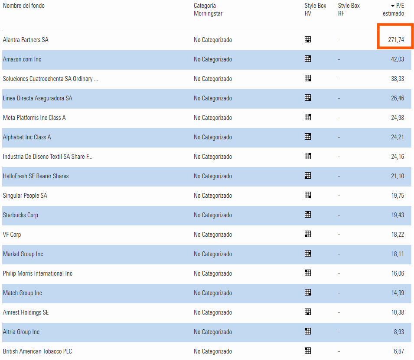
Task: Click the P/E value 26,46
Action: (398, 98)
